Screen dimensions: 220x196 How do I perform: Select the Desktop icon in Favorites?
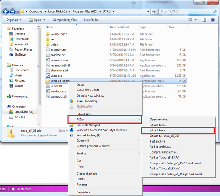click(x=11, y=34)
